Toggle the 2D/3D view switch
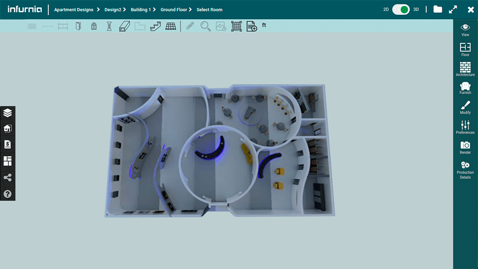478x269 pixels. 400,9
